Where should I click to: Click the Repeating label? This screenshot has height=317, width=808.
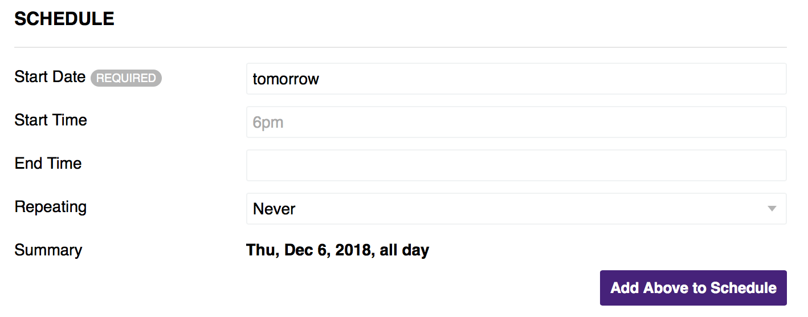(x=50, y=206)
